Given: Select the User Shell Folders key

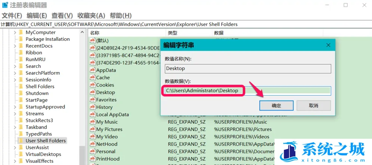Looking at the screenshot, I should (45, 141).
